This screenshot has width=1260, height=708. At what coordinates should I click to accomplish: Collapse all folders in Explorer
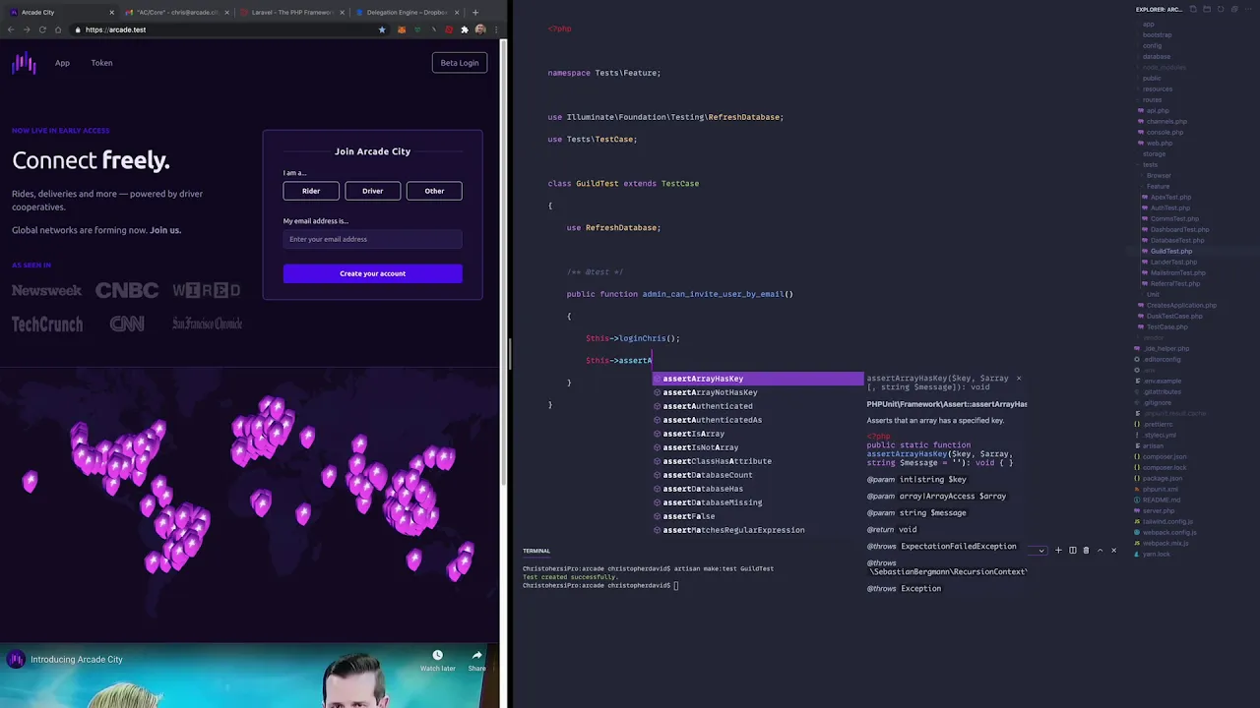tap(1234, 9)
